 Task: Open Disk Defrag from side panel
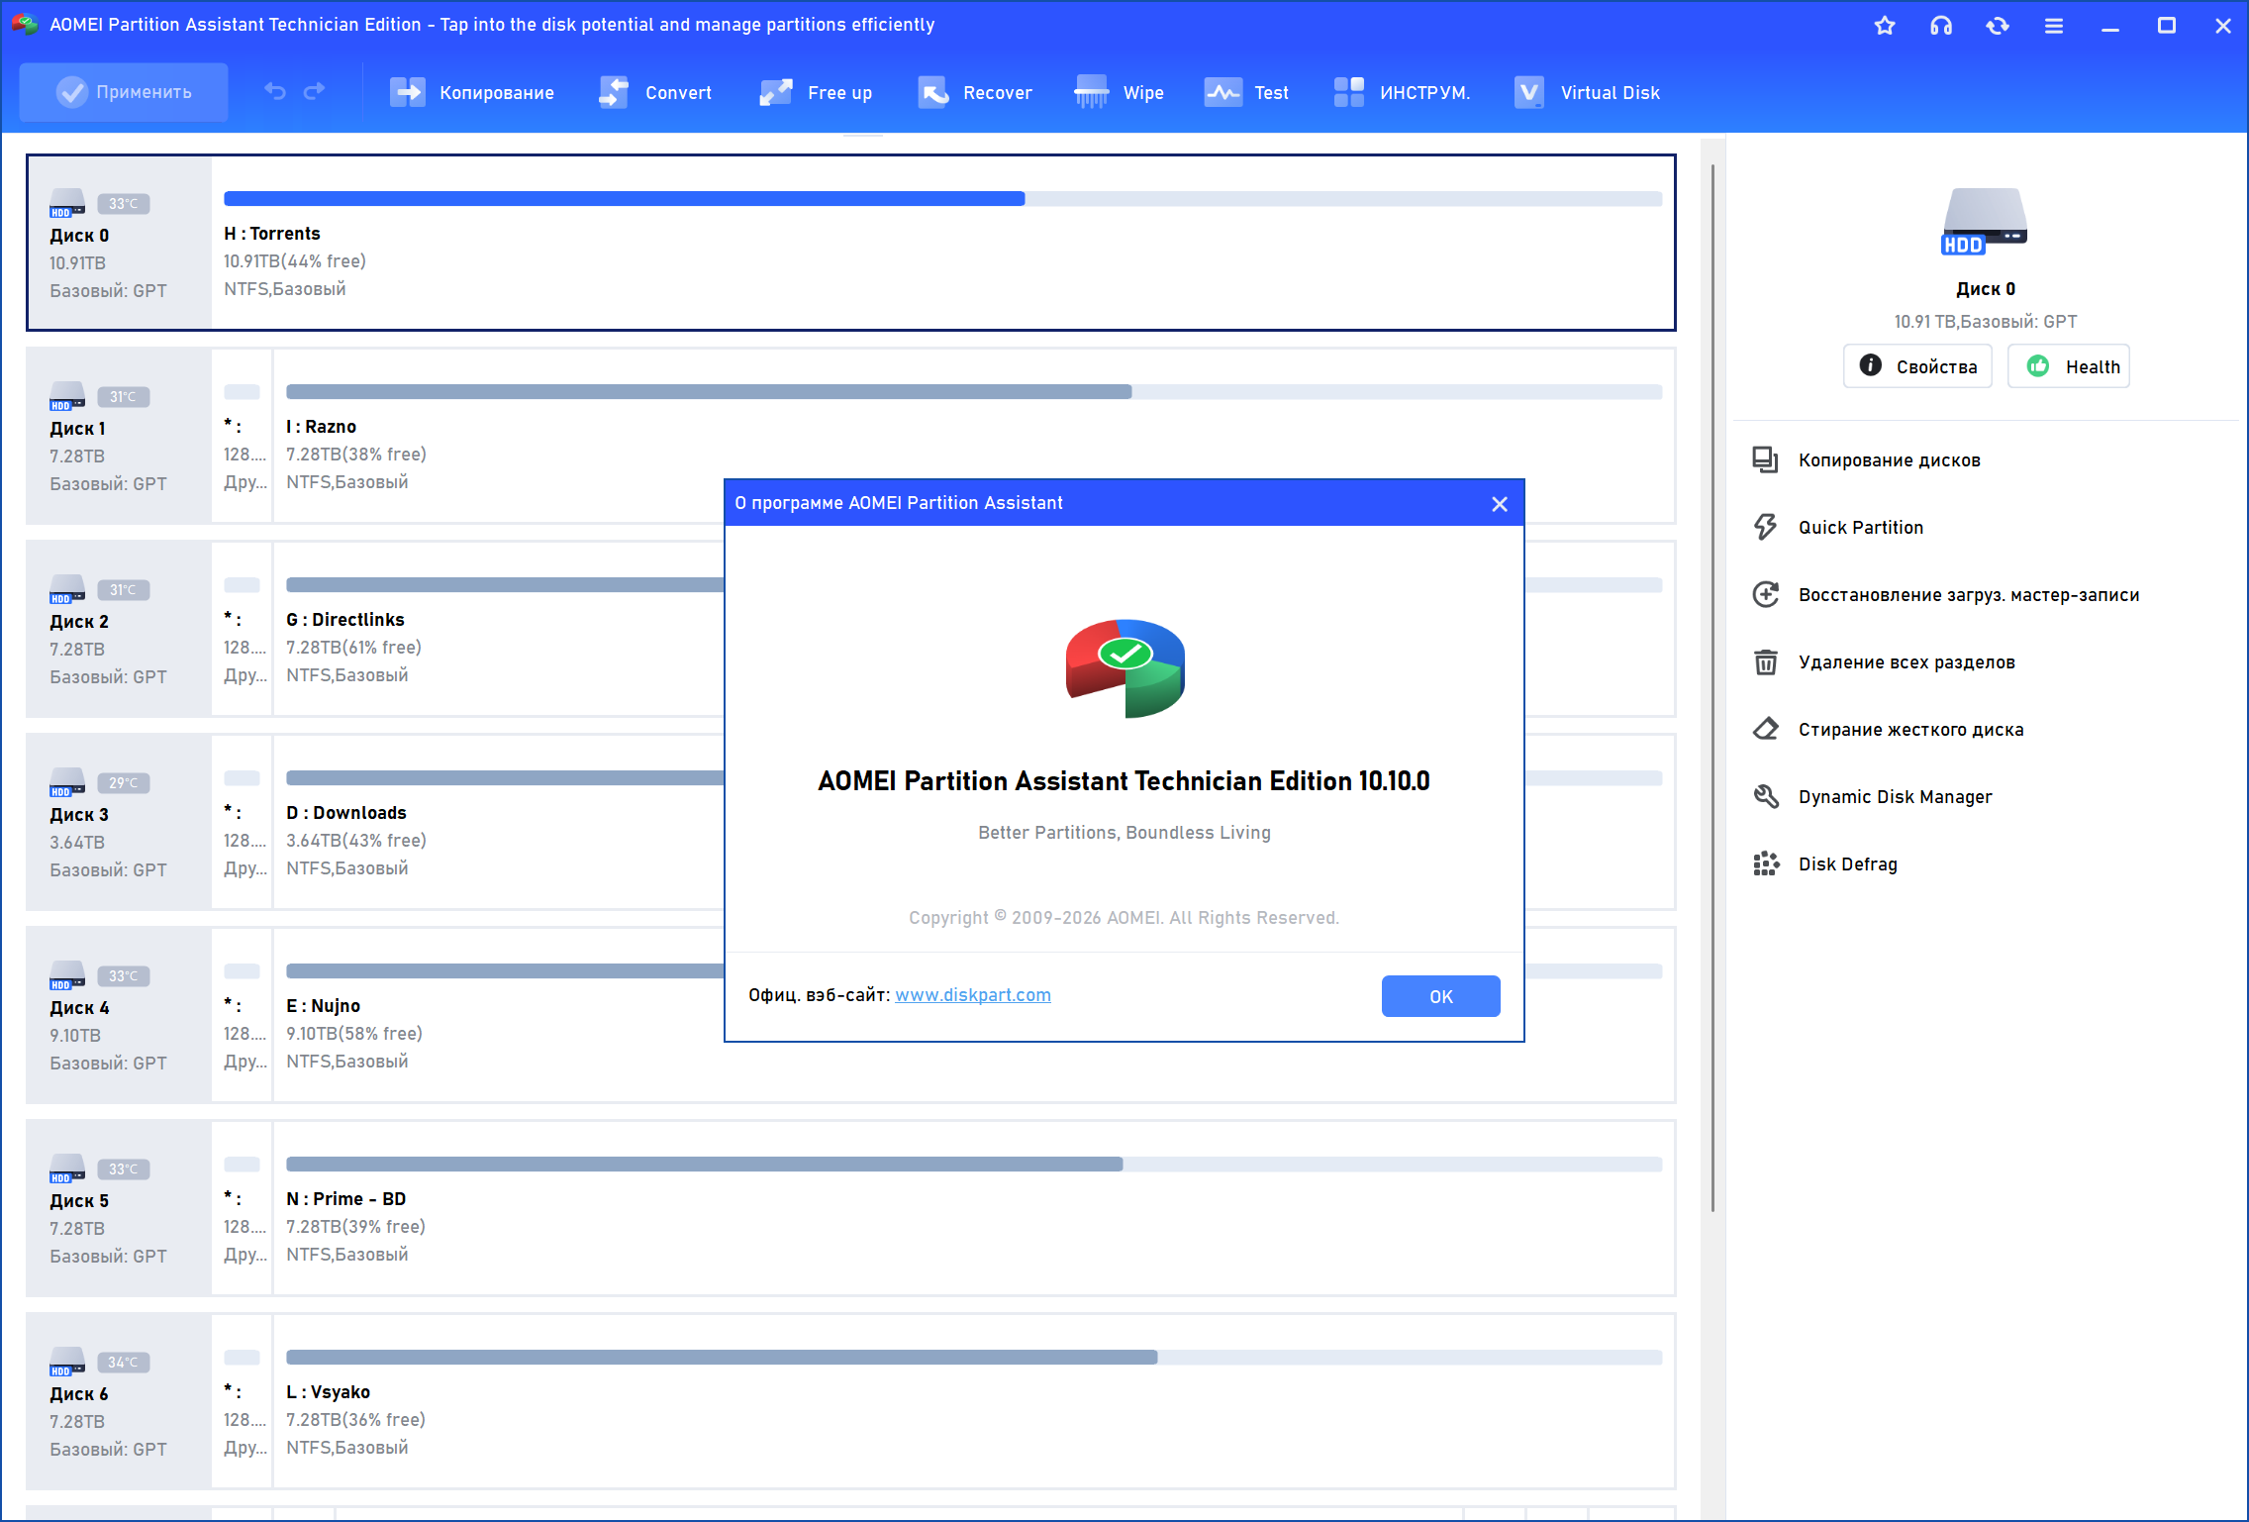click(1847, 864)
